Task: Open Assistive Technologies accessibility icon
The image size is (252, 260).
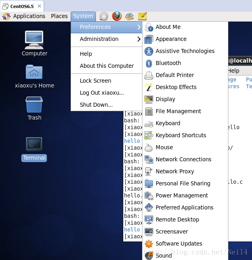Action: (149, 51)
